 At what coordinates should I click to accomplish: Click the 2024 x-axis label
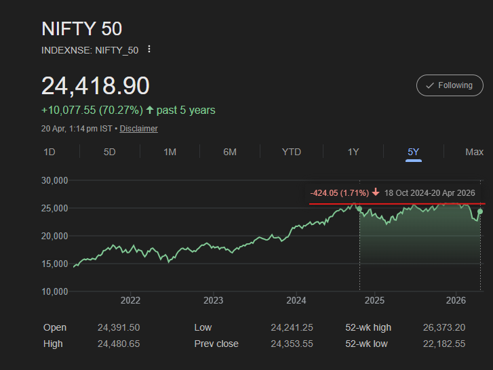pyautogui.click(x=296, y=301)
